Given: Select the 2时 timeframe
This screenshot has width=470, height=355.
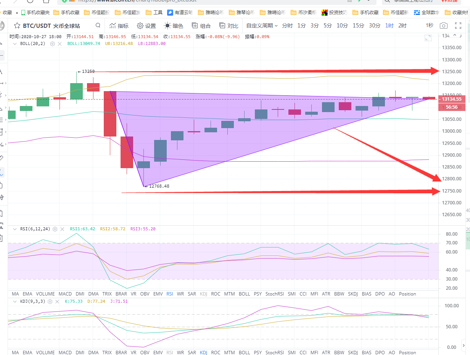Looking at the screenshot, I should (402, 26).
